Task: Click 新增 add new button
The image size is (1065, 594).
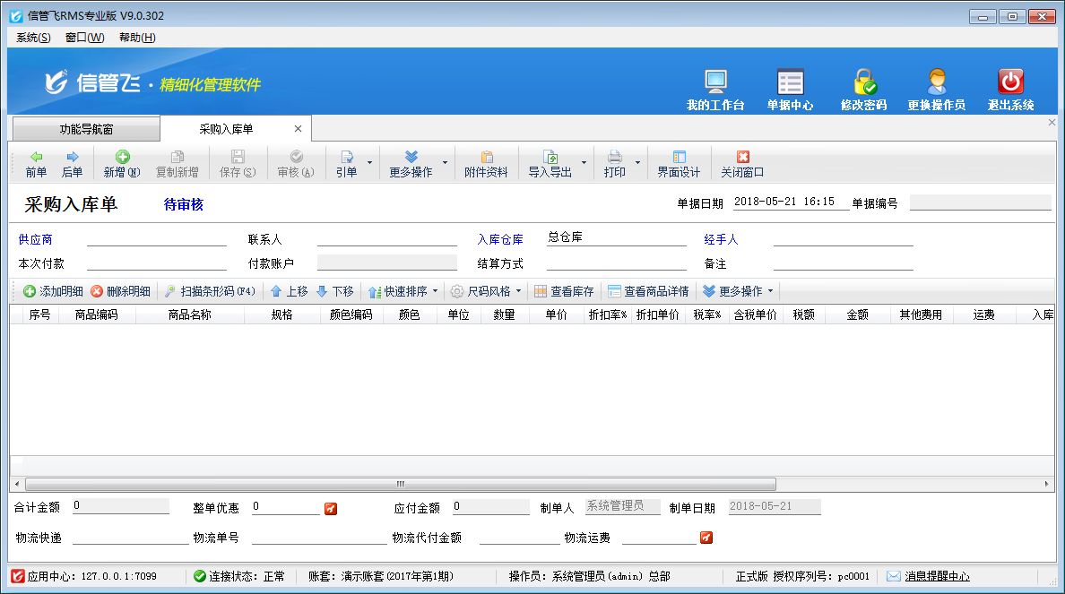Action: click(x=122, y=164)
